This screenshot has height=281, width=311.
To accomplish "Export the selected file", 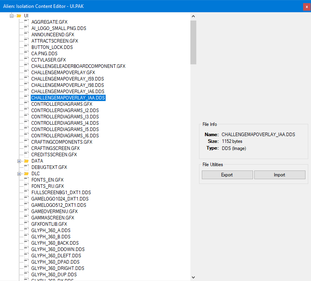I will [x=227, y=175].
